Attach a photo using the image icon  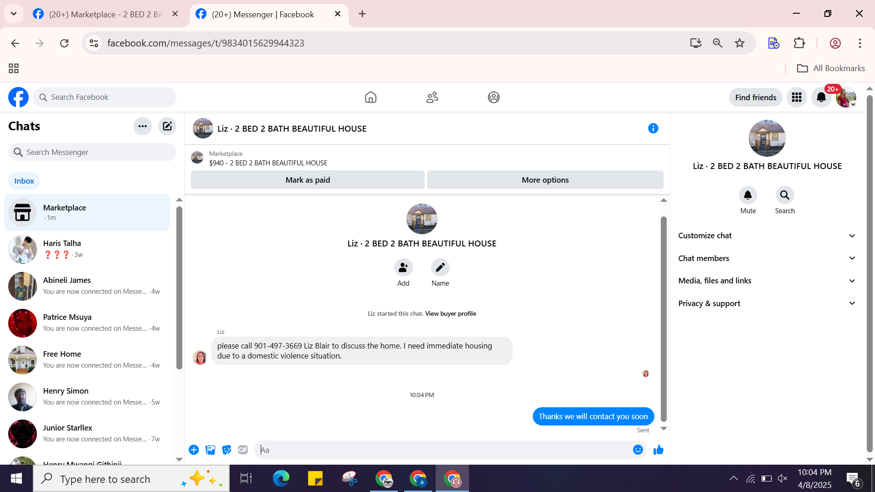pyautogui.click(x=210, y=450)
